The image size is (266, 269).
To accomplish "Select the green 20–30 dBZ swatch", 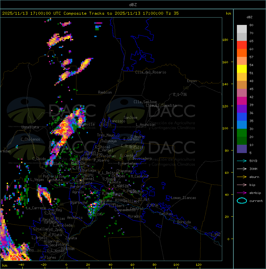I will point(242,133).
